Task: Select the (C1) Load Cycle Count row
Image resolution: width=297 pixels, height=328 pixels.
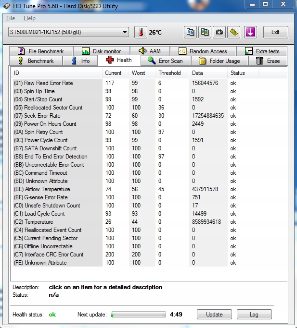Action: [136, 214]
